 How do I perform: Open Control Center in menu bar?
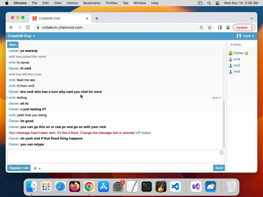[218, 3]
